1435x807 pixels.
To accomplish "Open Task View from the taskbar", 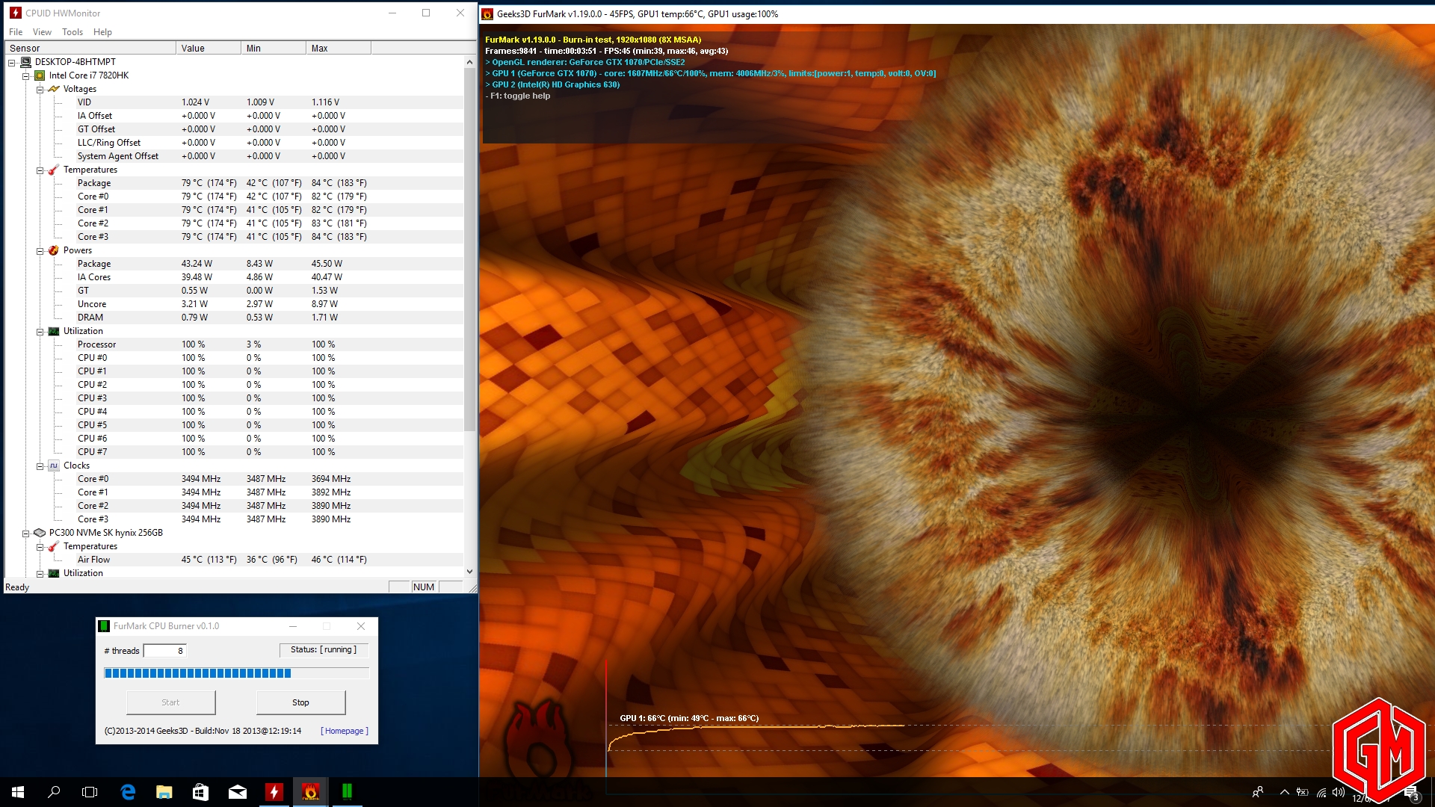I will [x=90, y=792].
